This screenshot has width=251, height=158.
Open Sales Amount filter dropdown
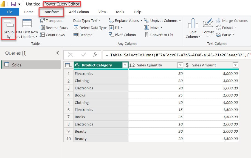point(235,65)
